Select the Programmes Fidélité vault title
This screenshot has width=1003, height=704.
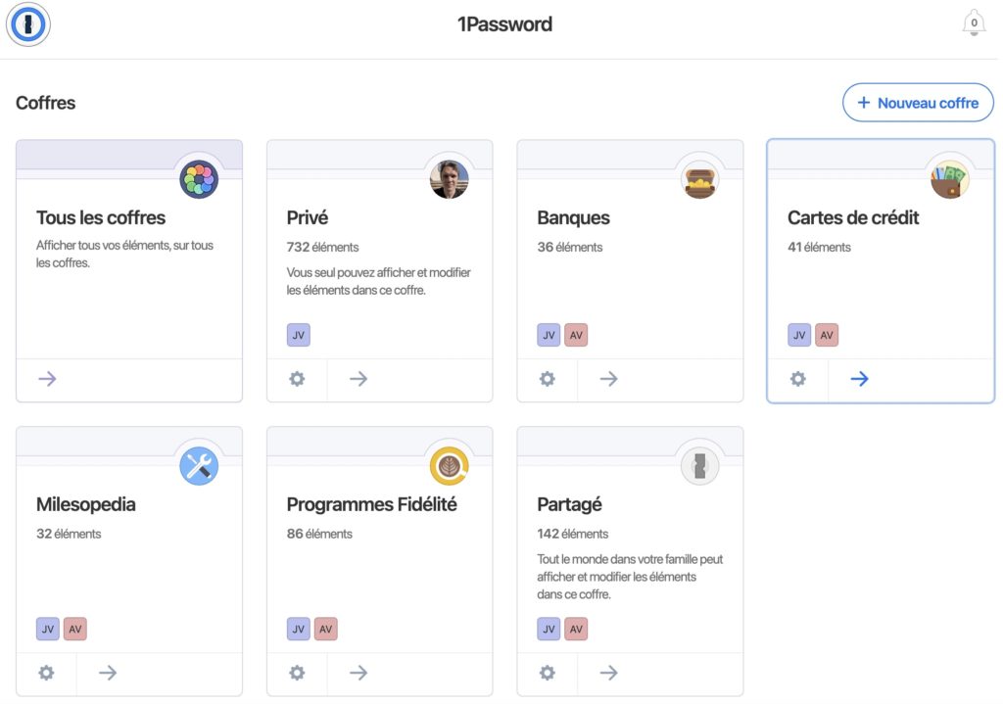371,504
